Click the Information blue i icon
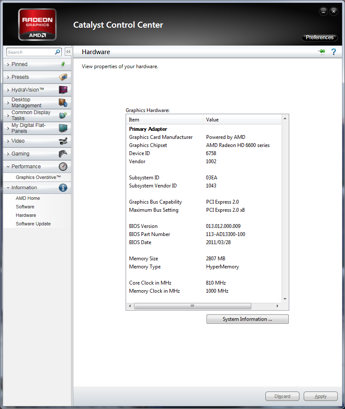Screen dimensions: 345x409 tap(63, 187)
